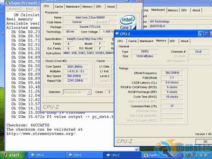Click the Specification field "Intel(R) Core(TM)2 Duo CPU"
Screen dimensions: 212x159
[x=88, y=39]
